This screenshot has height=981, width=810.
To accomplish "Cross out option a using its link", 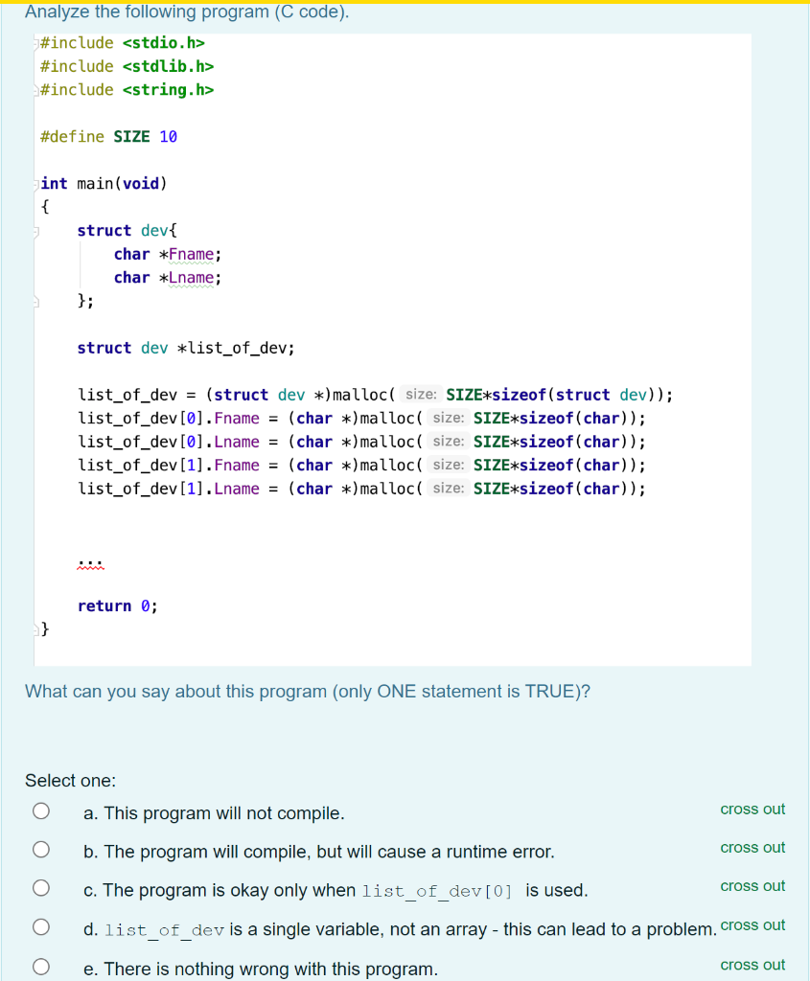I will (x=752, y=809).
